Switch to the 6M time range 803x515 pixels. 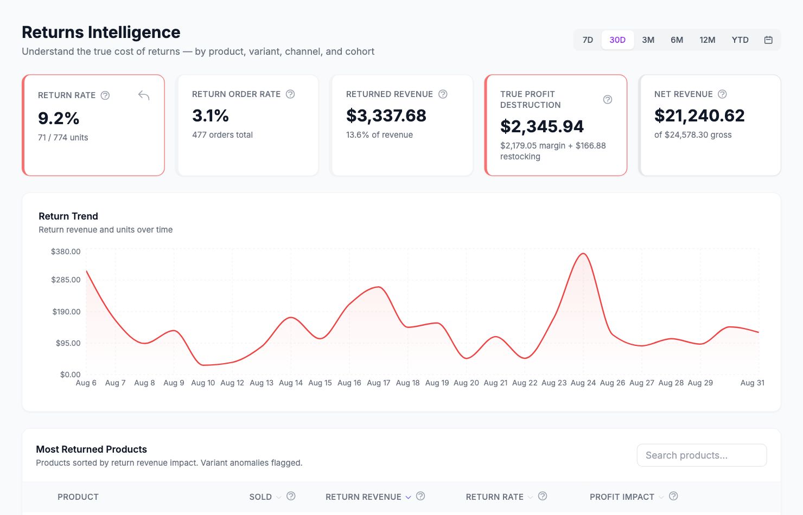click(x=677, y=40)
